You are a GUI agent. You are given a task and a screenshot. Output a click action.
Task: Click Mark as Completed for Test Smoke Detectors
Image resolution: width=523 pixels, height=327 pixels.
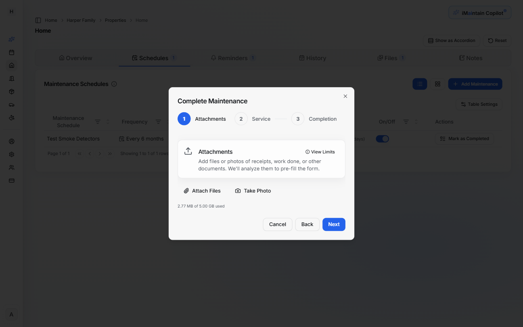tap(464, 138)
